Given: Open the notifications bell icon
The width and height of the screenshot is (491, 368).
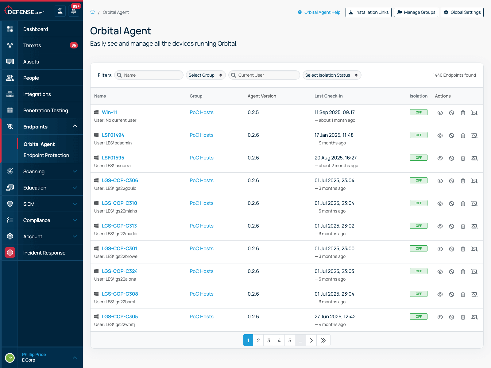Looking at the screenshot, I should (x=73, y=11).
